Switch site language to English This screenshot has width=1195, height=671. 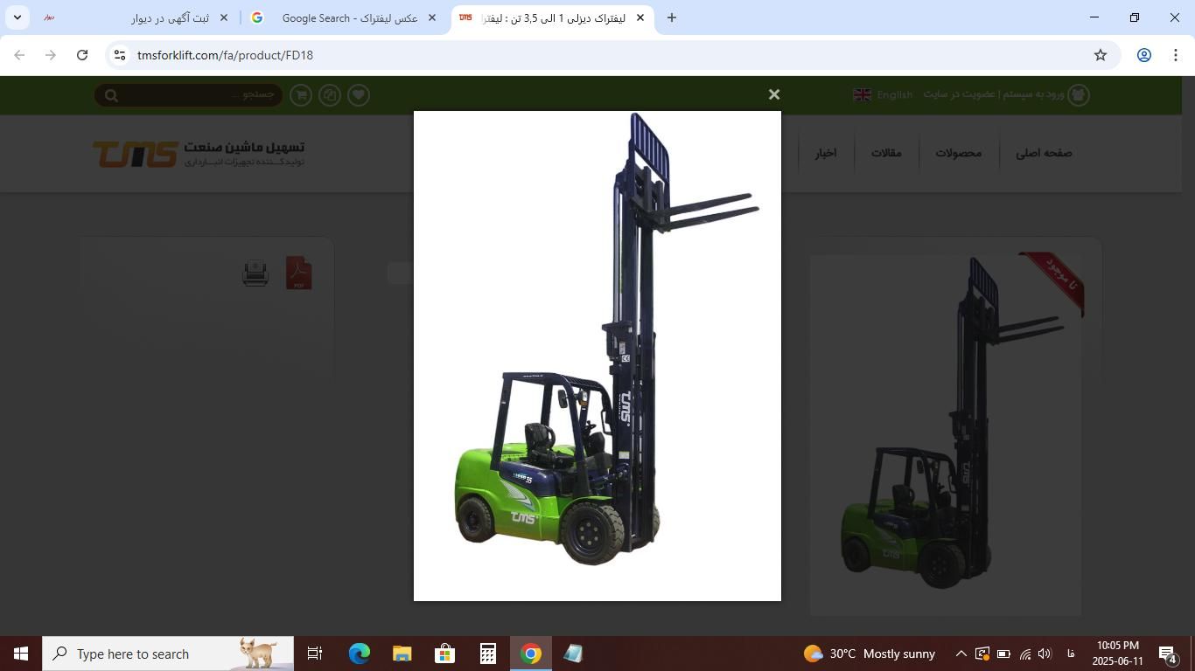click(x=894, y=94)
